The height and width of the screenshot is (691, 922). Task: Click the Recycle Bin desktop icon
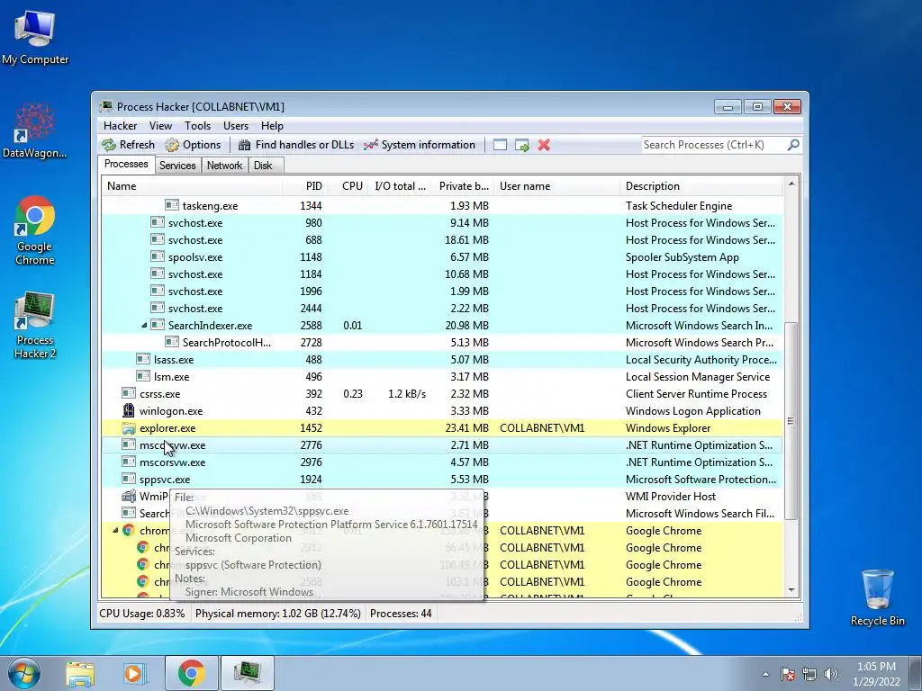coord(877,597)
